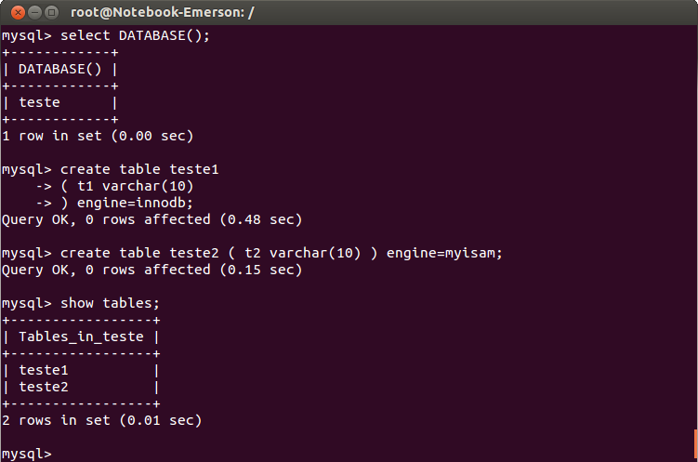Image resolution: width=698 pixels, height=462 pixels.
Task: Click the 'Tables_in_teste' column header
Action: 81,337
